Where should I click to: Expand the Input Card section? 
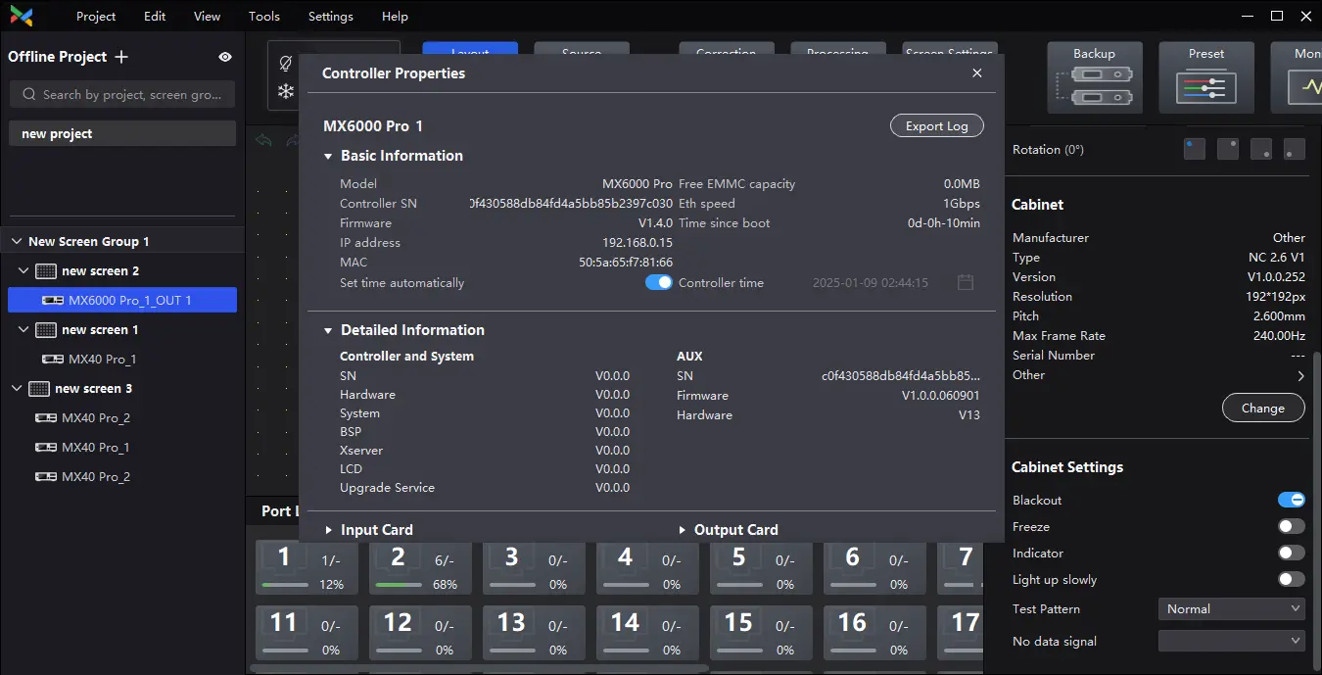(328, 530)
